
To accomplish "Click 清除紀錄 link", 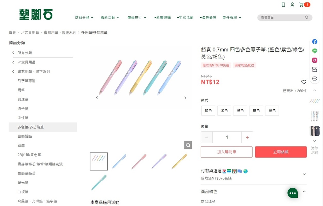I will (314, 151).
